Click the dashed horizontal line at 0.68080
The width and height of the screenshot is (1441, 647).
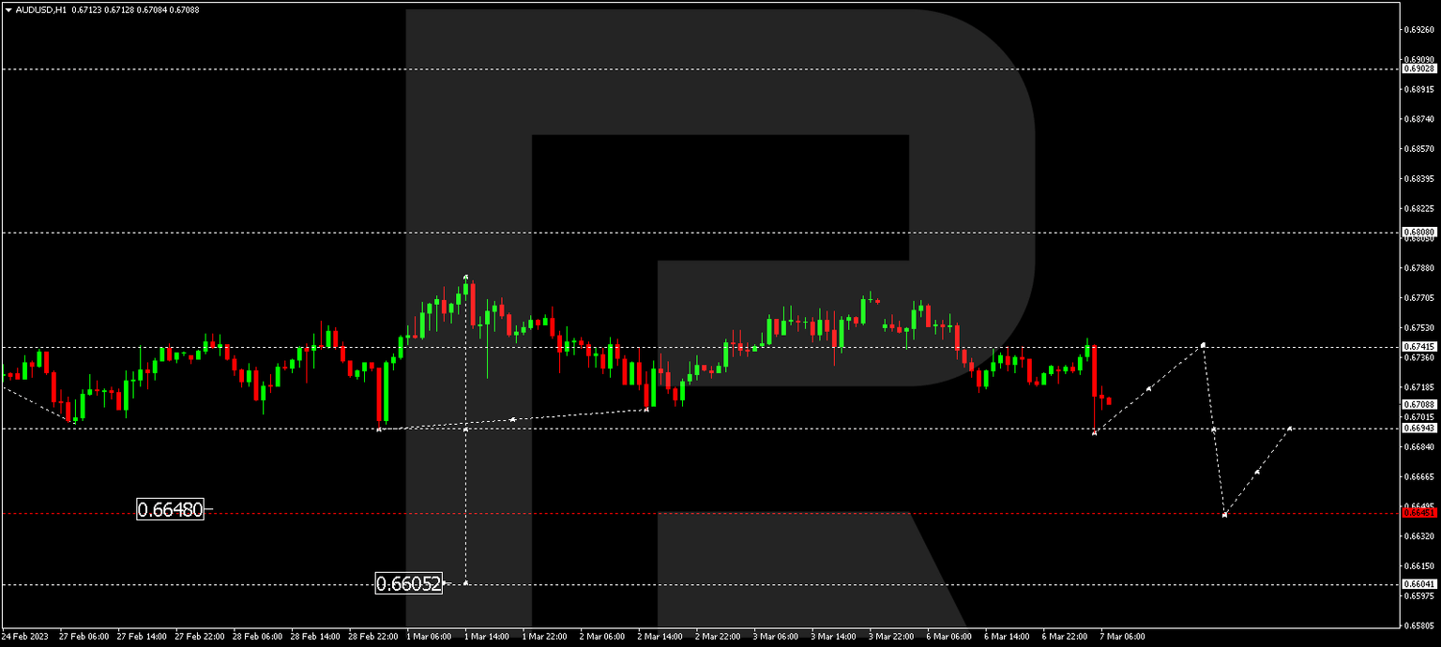click(657, 233)
